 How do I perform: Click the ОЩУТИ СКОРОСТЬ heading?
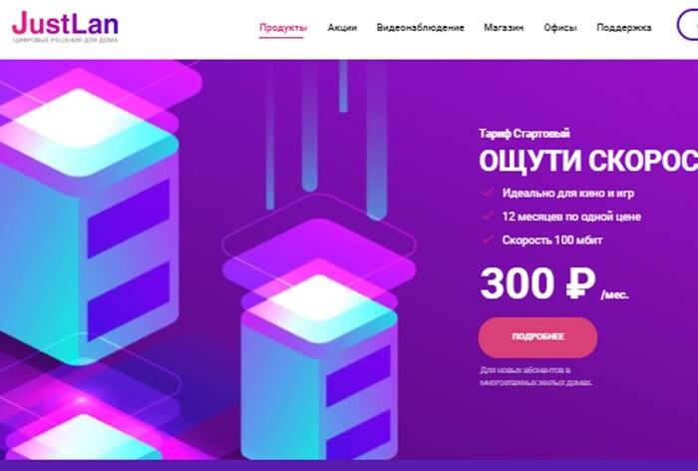tap(588, 161)
